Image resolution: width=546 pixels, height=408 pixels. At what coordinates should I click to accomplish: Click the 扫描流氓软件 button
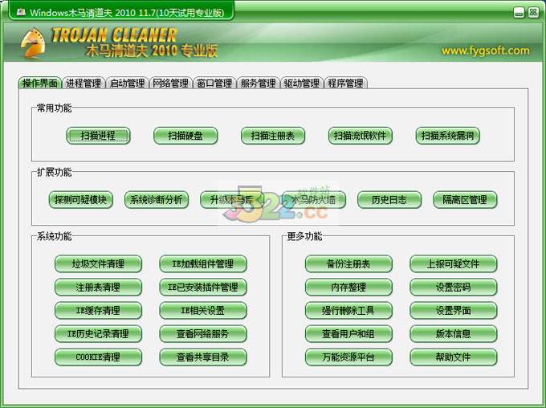[361, 136]
